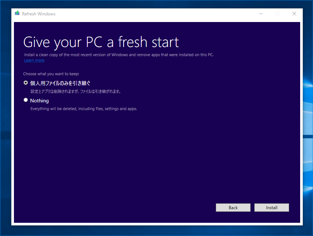Click the 'Install a clean copy' description text
313x236 pixels.
(119, 55)
